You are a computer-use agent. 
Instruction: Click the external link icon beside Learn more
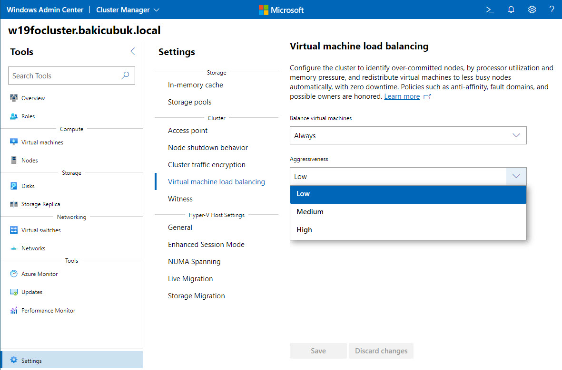pos(427,96)
